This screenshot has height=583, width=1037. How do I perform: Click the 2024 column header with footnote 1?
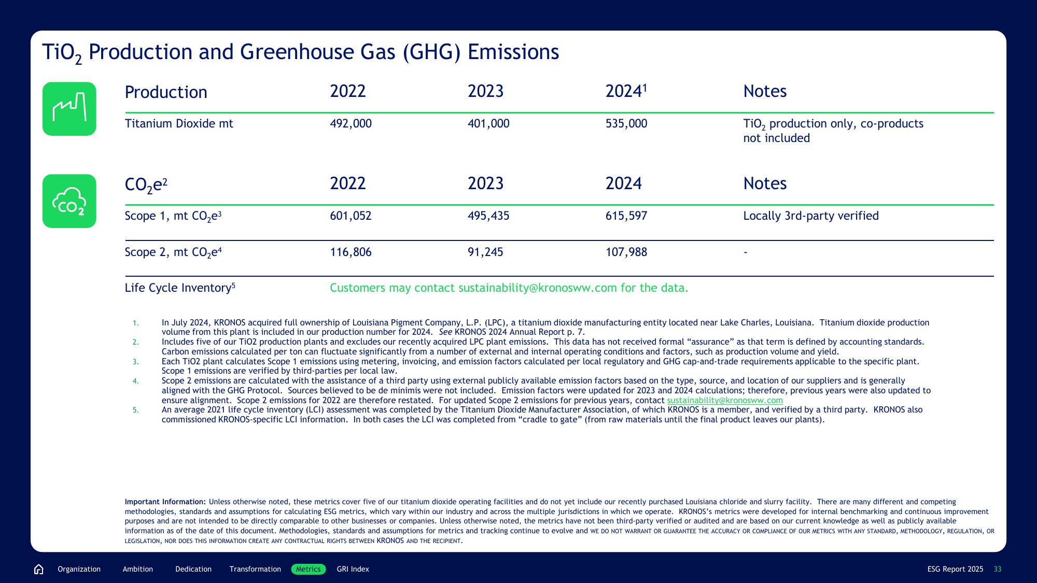coord(626,91)
